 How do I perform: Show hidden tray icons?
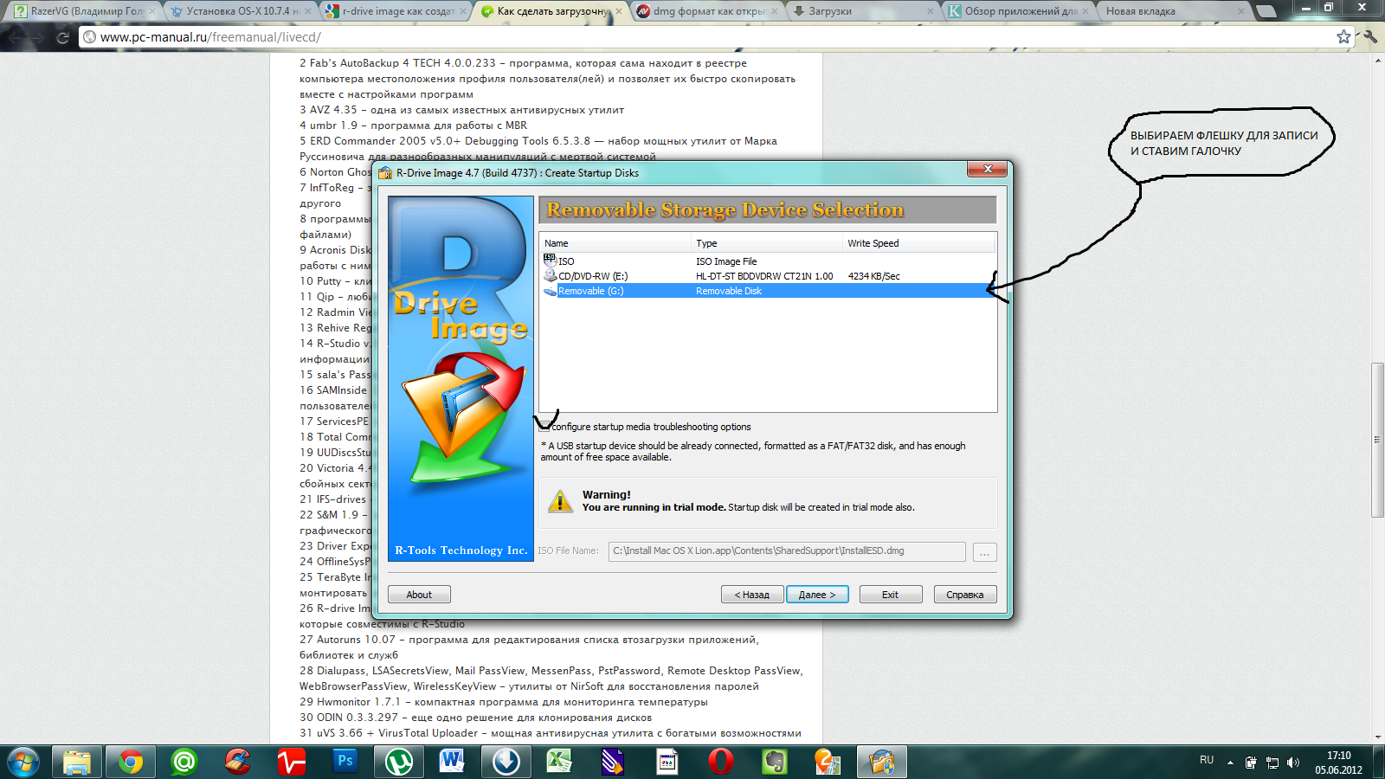pyautogui.click(x=1230, y=763)
